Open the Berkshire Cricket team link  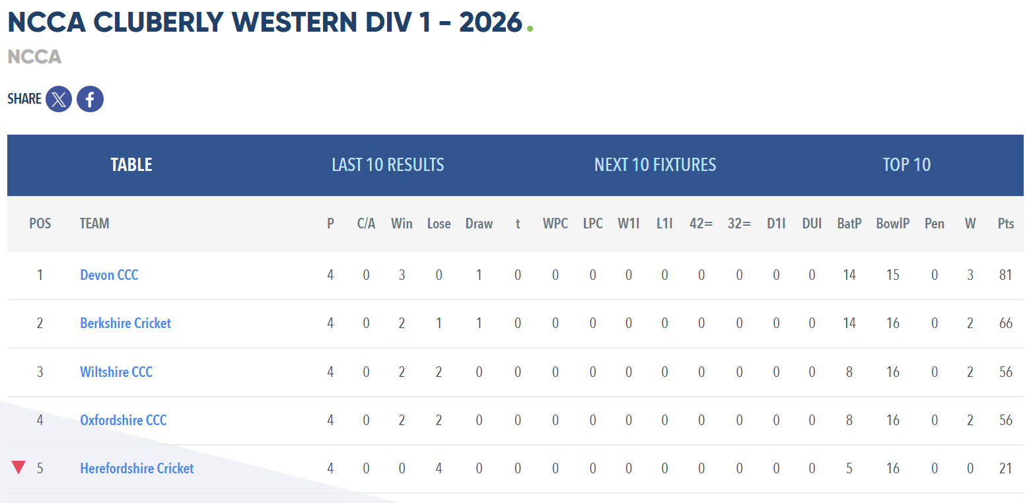(x=125, y=323)
